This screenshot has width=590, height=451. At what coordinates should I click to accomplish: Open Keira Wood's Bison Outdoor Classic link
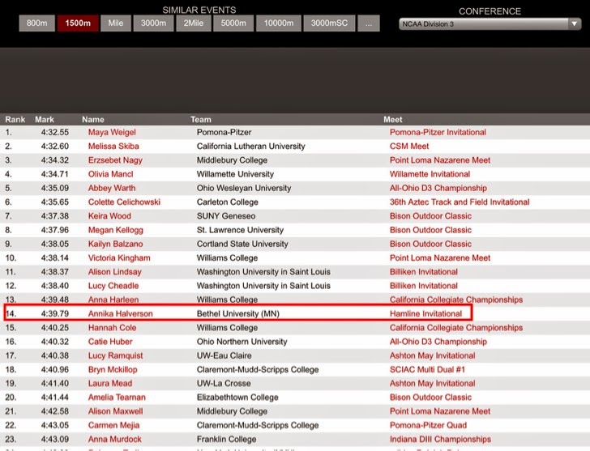coord(430,216)
